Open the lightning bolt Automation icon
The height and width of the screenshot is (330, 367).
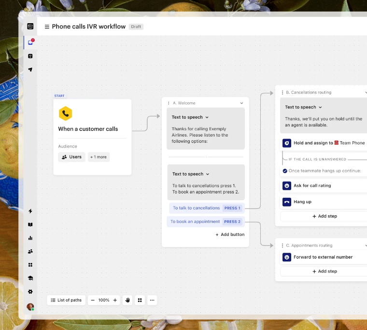coord(30,211)
